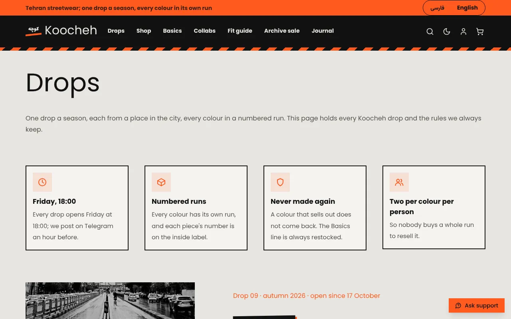Switch language to English
This screenshot has width=511, height=319.
tap(467, 8)
